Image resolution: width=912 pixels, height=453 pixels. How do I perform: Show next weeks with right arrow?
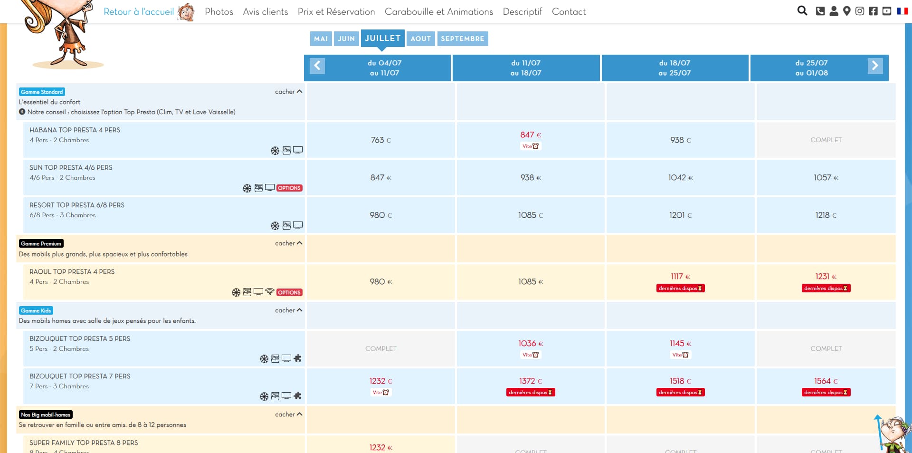coord(875,66)
